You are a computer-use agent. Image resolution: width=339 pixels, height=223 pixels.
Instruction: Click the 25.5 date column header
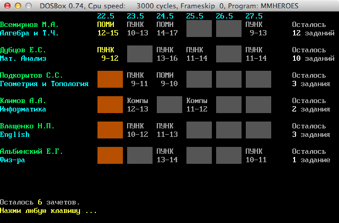point(194,16)
